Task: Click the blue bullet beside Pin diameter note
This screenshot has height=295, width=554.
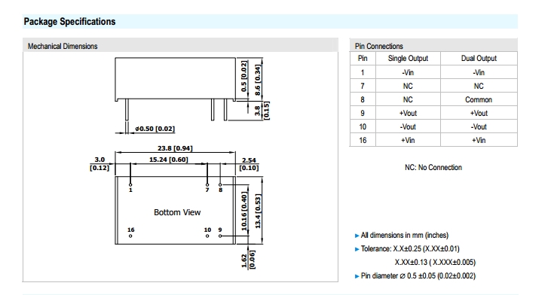Action: point(357,276)
